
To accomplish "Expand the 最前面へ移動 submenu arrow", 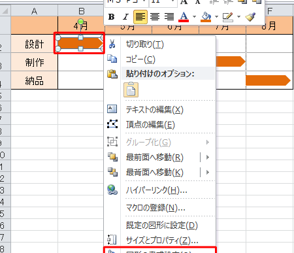I will [208, 157].
